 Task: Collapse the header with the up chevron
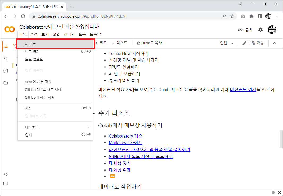pyautogui.click(x=274, y=43)
